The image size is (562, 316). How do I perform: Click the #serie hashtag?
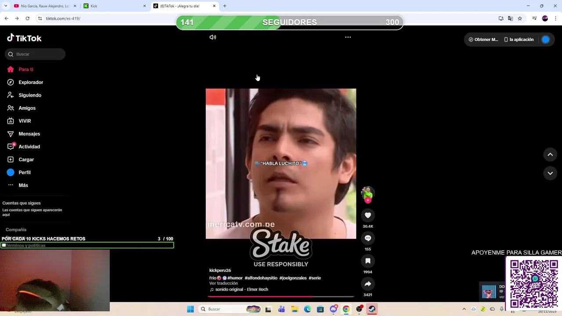(x=315, y=278)
